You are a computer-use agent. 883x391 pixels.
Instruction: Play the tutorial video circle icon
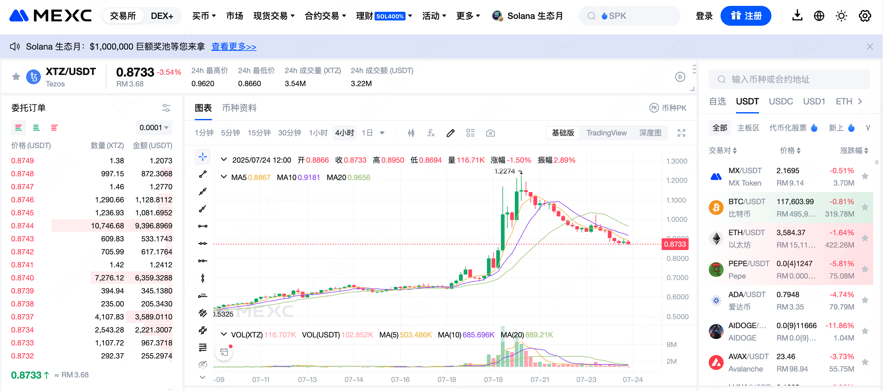pos(680,77)
